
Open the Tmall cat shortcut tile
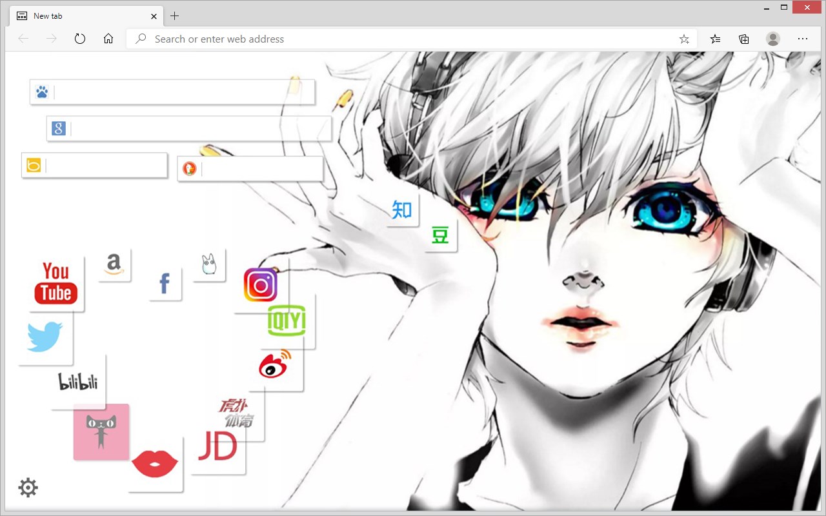[x=101, y=432]
